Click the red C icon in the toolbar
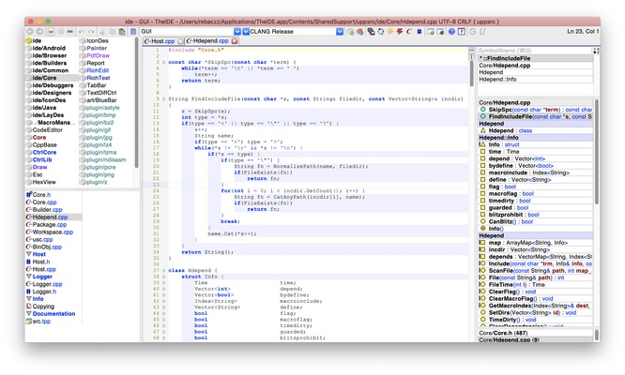 point(409,32)
